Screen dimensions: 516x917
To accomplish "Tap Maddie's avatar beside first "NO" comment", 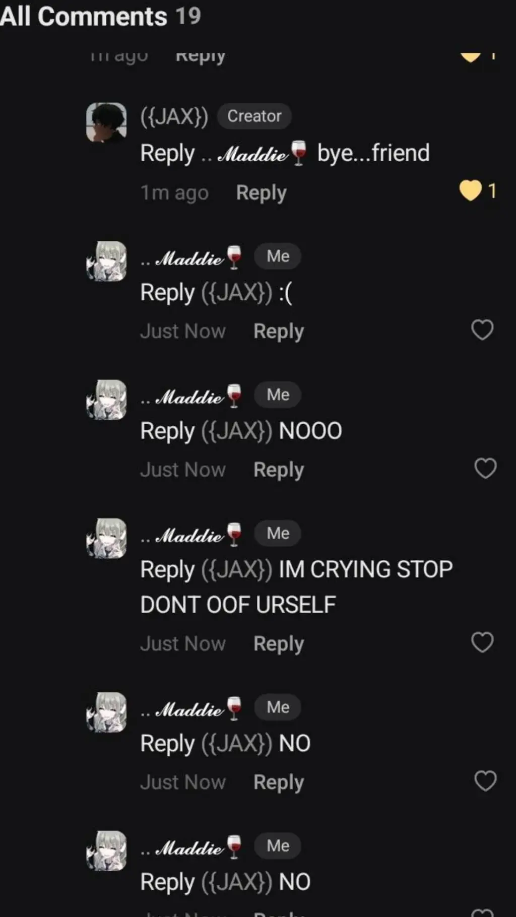I will 106,712.
